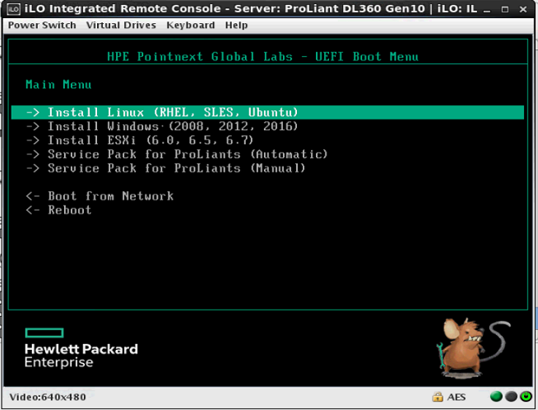Click the Hewlett Packard Enterprise logo
This screenshot has height=410, width=538.
[81, 348]
